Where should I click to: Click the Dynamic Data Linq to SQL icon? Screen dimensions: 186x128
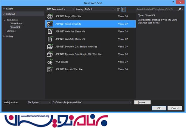pos(50,54)
